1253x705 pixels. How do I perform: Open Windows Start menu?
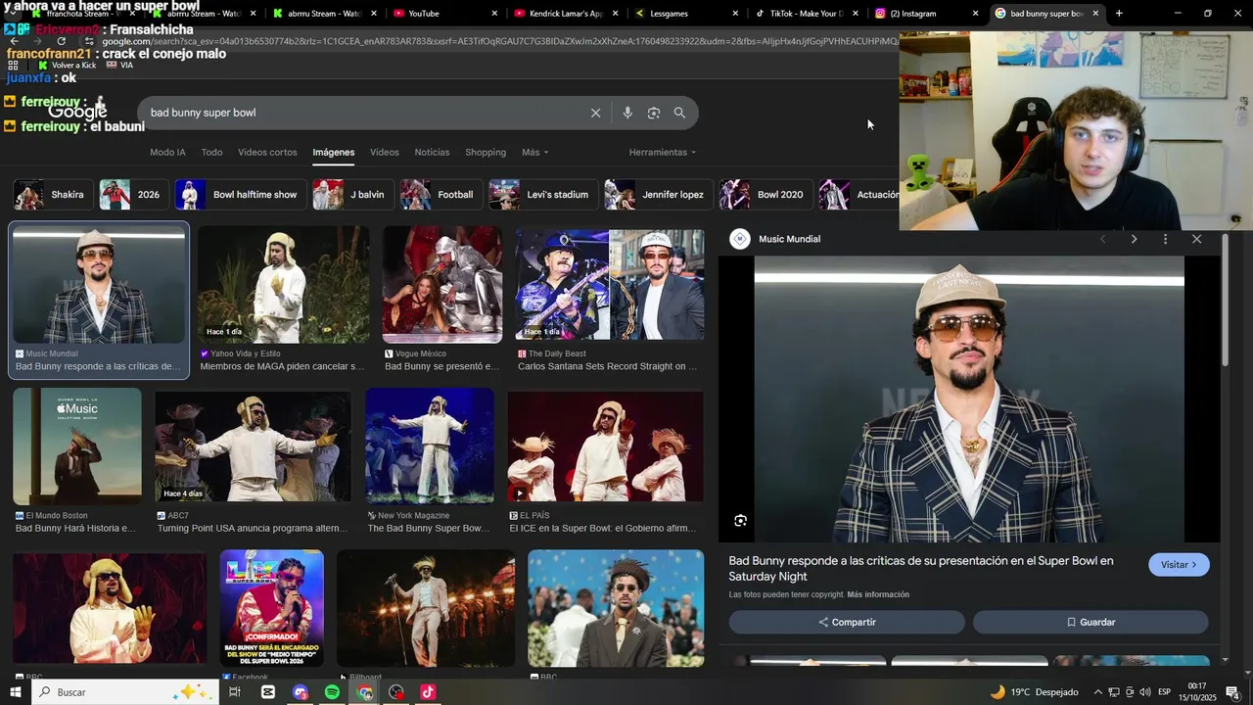coord(15,692)
